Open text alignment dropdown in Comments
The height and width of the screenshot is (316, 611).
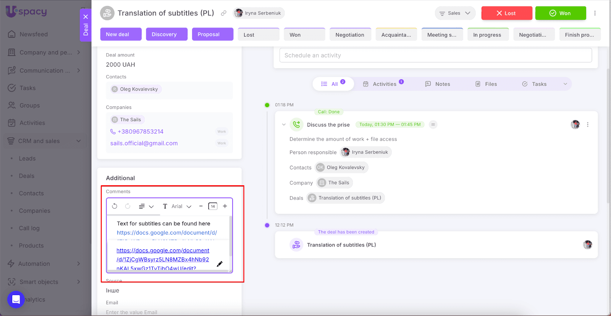[146, 206]
